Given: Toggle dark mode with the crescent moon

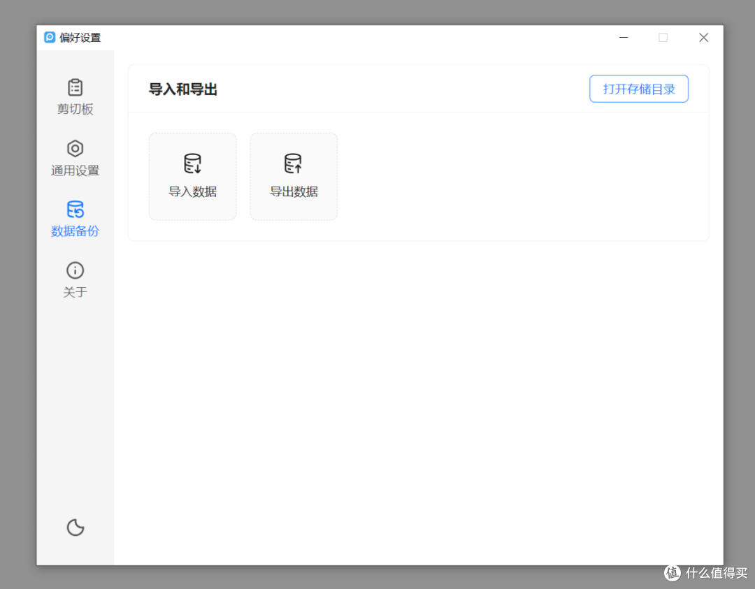Looking at the screenshot, I should pyautogui.click(x=75, y=528).
